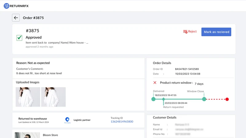Viewport: 246px width, 138px height.
Task: Click the Order Details heading
Action: 162,63
